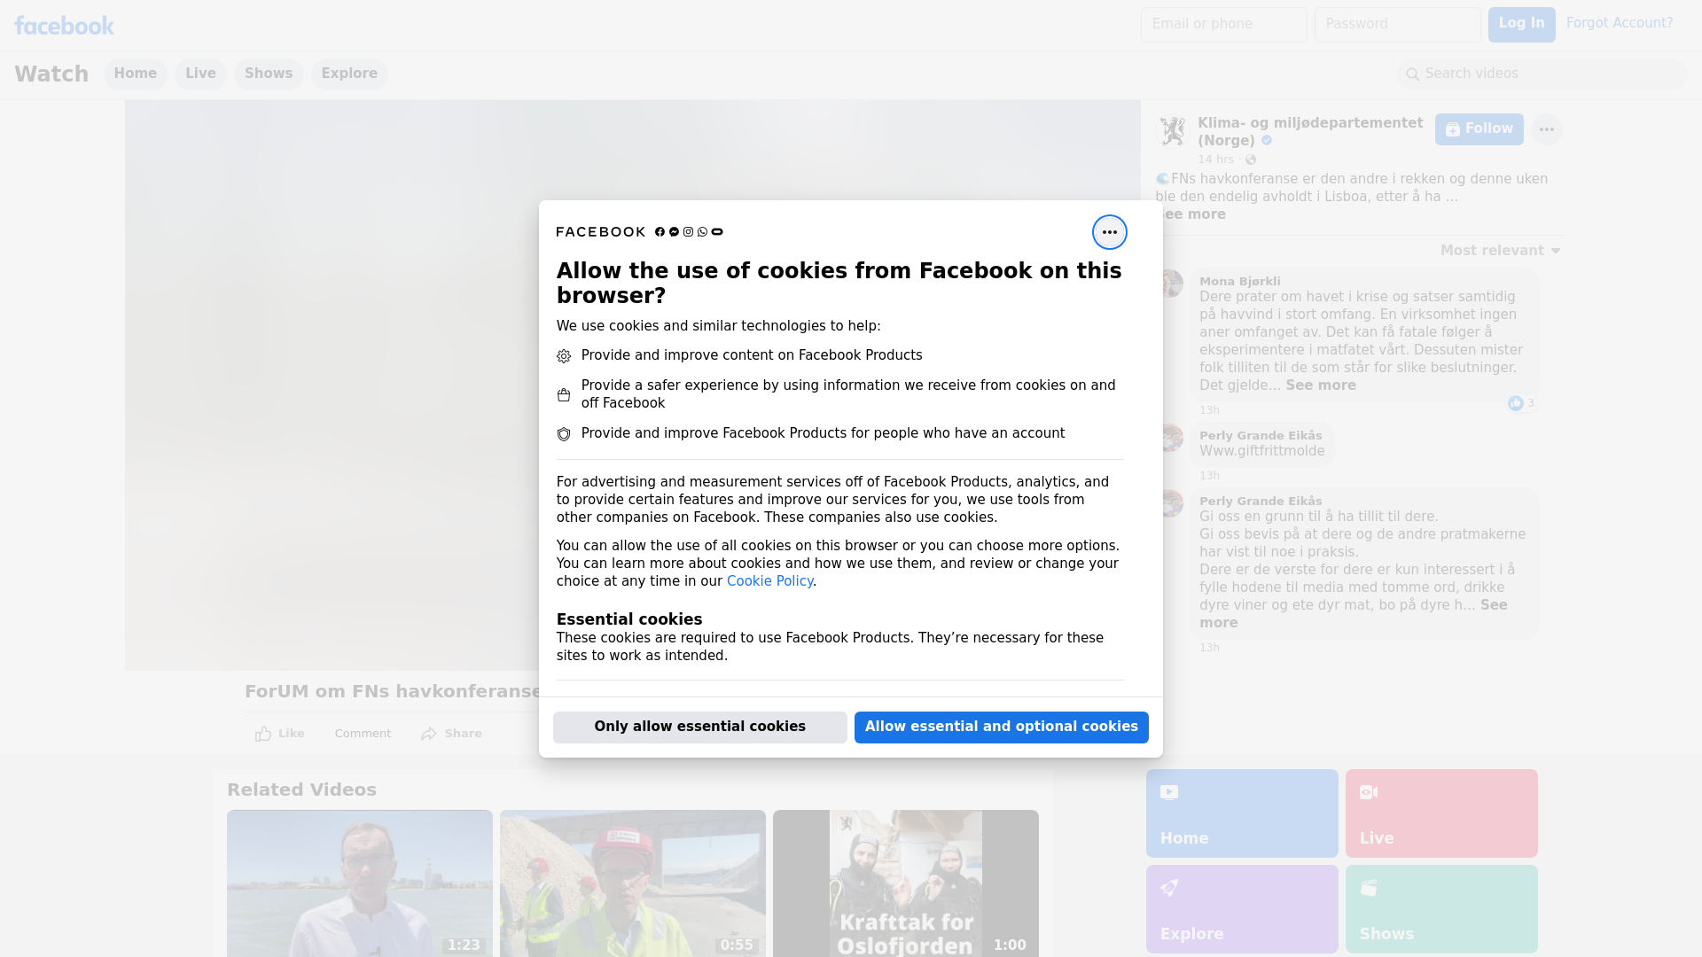Click the Share arrow icon under the video
The height and width of the screenshot is (957, 1702).
(429, 734)
